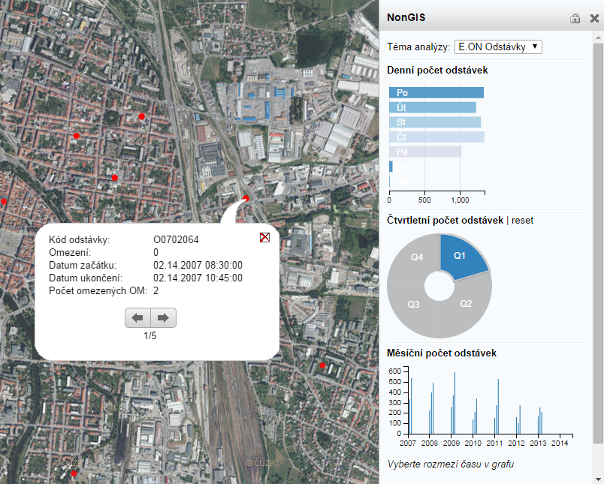Viewport: 604px width, 484px height.
Task: Click the end date 02.14.2007 10:45:00
Action: [198, 278]
